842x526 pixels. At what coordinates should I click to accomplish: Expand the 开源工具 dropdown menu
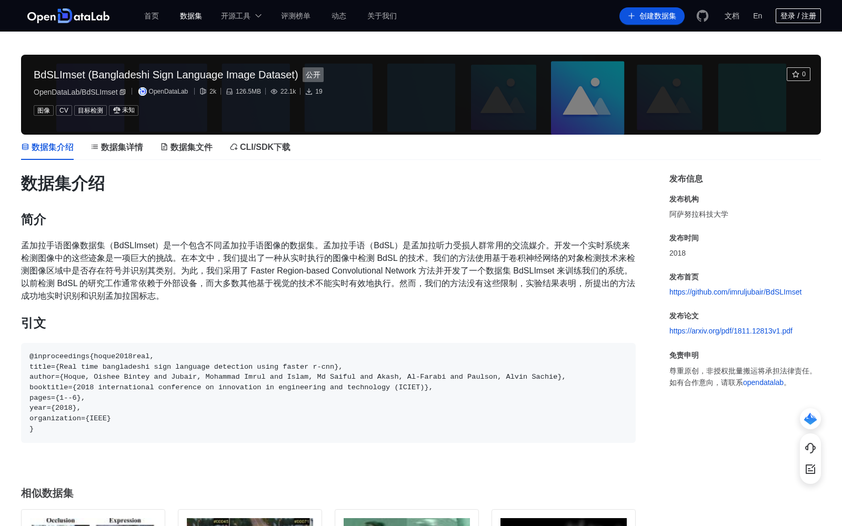click(241, 16)
